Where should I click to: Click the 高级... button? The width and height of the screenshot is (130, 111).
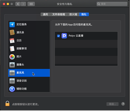[113, 104]
